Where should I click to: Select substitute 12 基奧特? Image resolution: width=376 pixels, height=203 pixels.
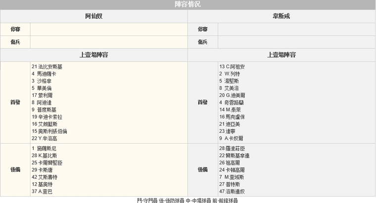coord(42,185)
